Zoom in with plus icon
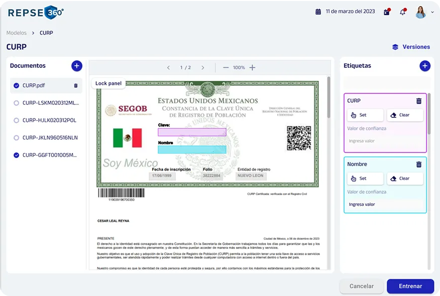This screenshot has width=440, height=296. click(252, 68)
